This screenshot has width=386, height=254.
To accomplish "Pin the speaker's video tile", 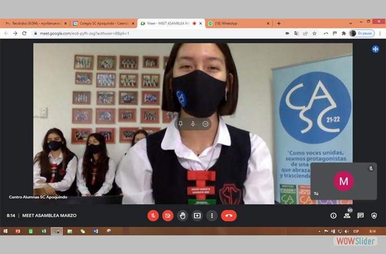I will [x=181, y=124].
